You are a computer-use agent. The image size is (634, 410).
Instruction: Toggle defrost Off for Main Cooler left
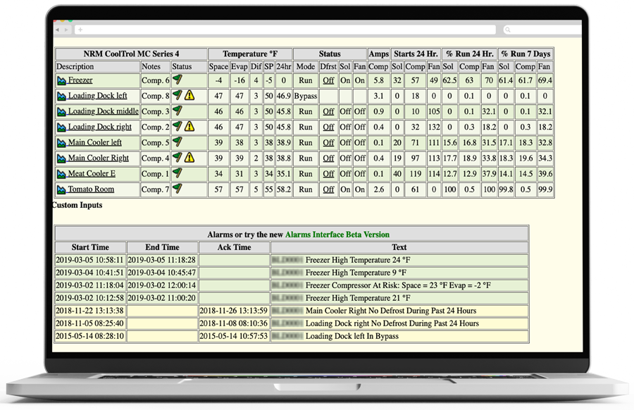point(328,143)
